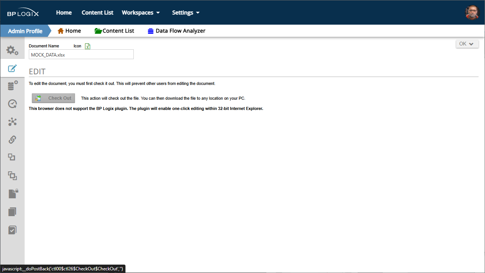This screenshot has height=273, width=485.
Task: Open the locked document sidebar icon
Action: [13, 193]
